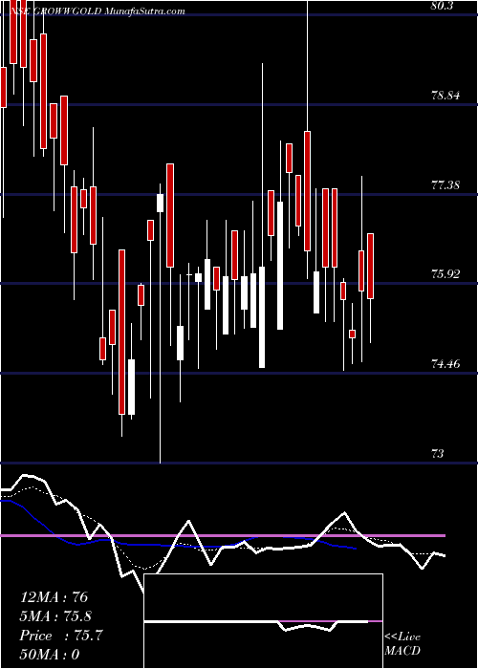Image resolution: width=478 pixels, height=669 pixels.
Task: Click the Price : 75.7 reading
Action: (61, 636)
